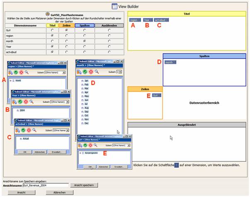Open Subset dropdown in region Subset Editor
The height and width of the screenshot is (197, 250).
coord(64,72)
